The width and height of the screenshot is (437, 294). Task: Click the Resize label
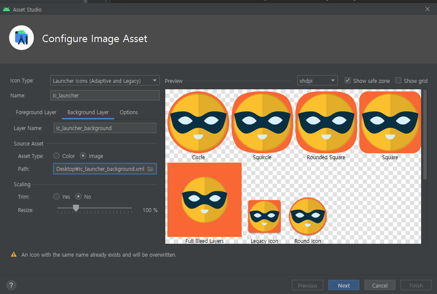point(26,210)
